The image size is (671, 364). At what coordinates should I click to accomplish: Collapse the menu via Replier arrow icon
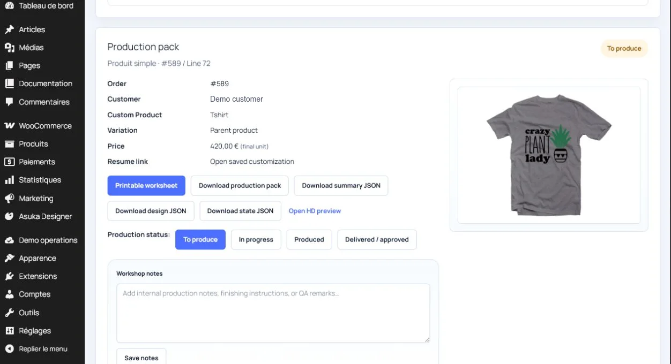click(x=9, y=349)
